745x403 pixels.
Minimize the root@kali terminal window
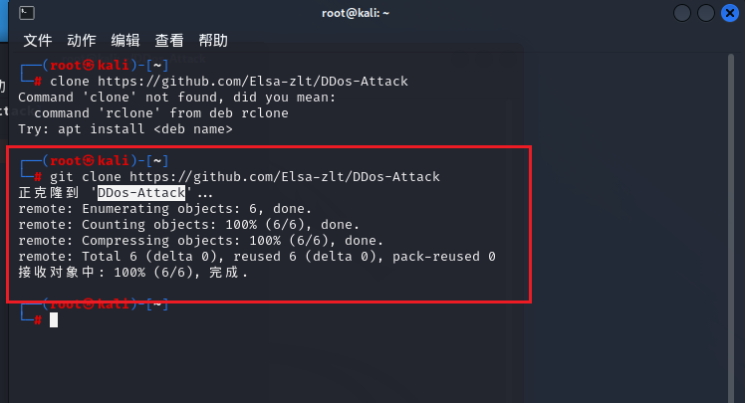(682, 13)
